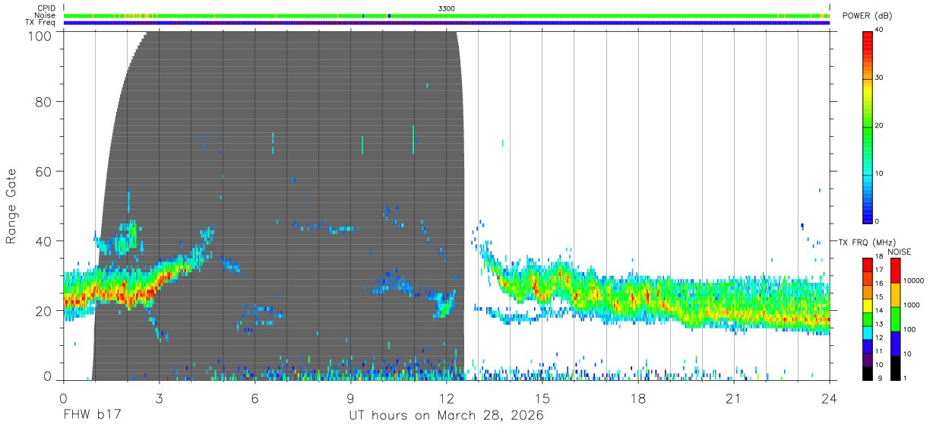Viewport: 933px width, 431px height.
Task: Click the TX FRQ (MHz) color scale
Action: pyautogui.click(x=868, y=318)
